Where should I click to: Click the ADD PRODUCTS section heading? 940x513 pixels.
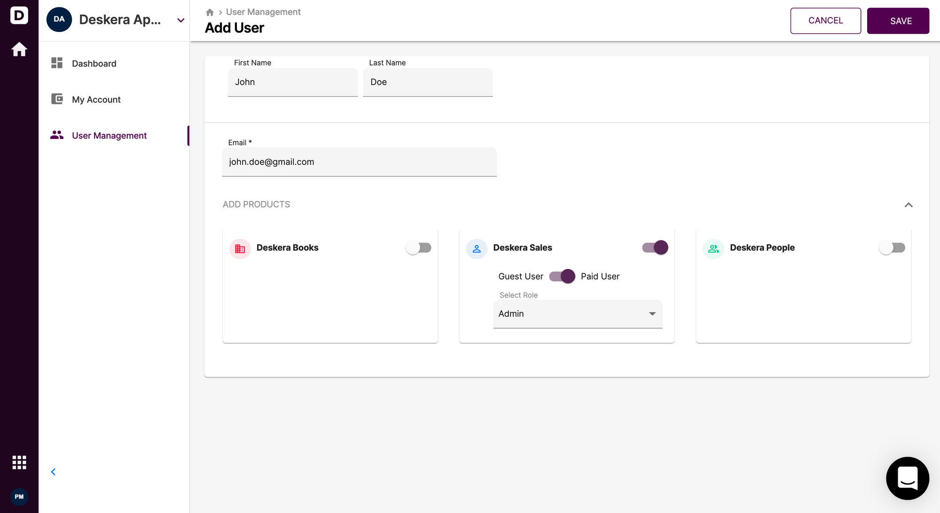[x=257, y=205]
